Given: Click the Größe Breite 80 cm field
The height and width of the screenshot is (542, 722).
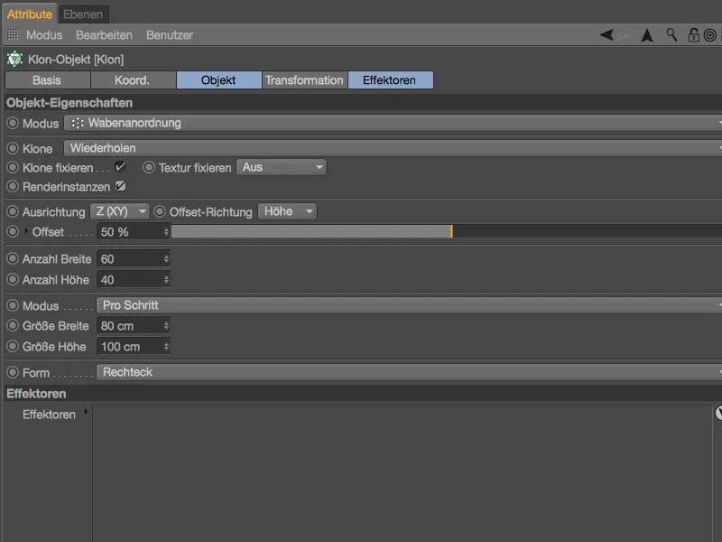Looking at the screenshot, I should tap(133, 326).
